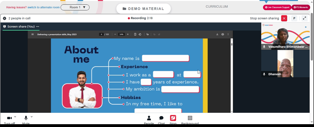Click the 54% zoom level field
Viewport: 314px width, 127px height.
click(x=121, y=34)
